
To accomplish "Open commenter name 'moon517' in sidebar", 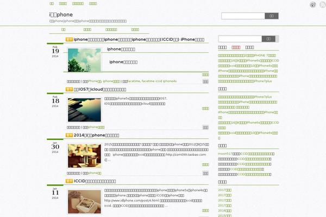I will 225,154.
